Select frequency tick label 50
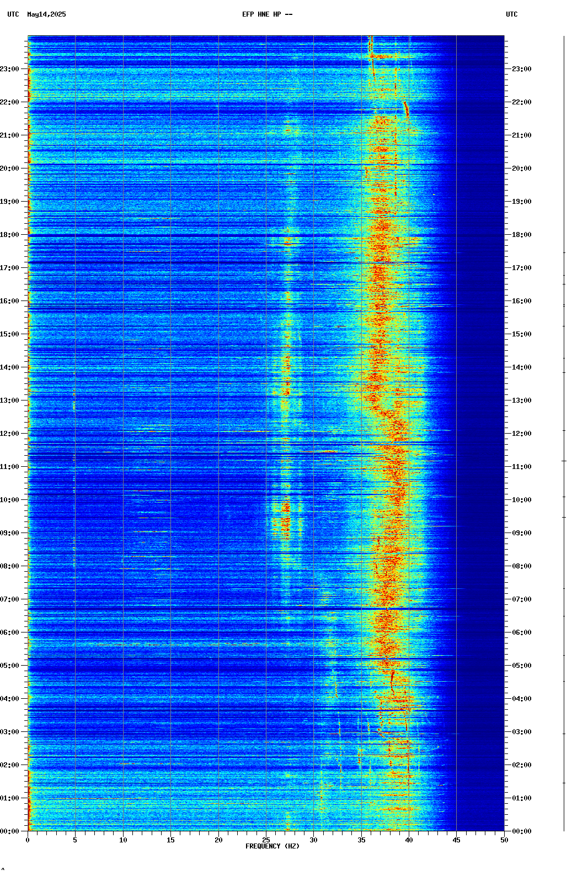Image resolution: width=588 pixels, height=875 pixels. coord(504,840)
